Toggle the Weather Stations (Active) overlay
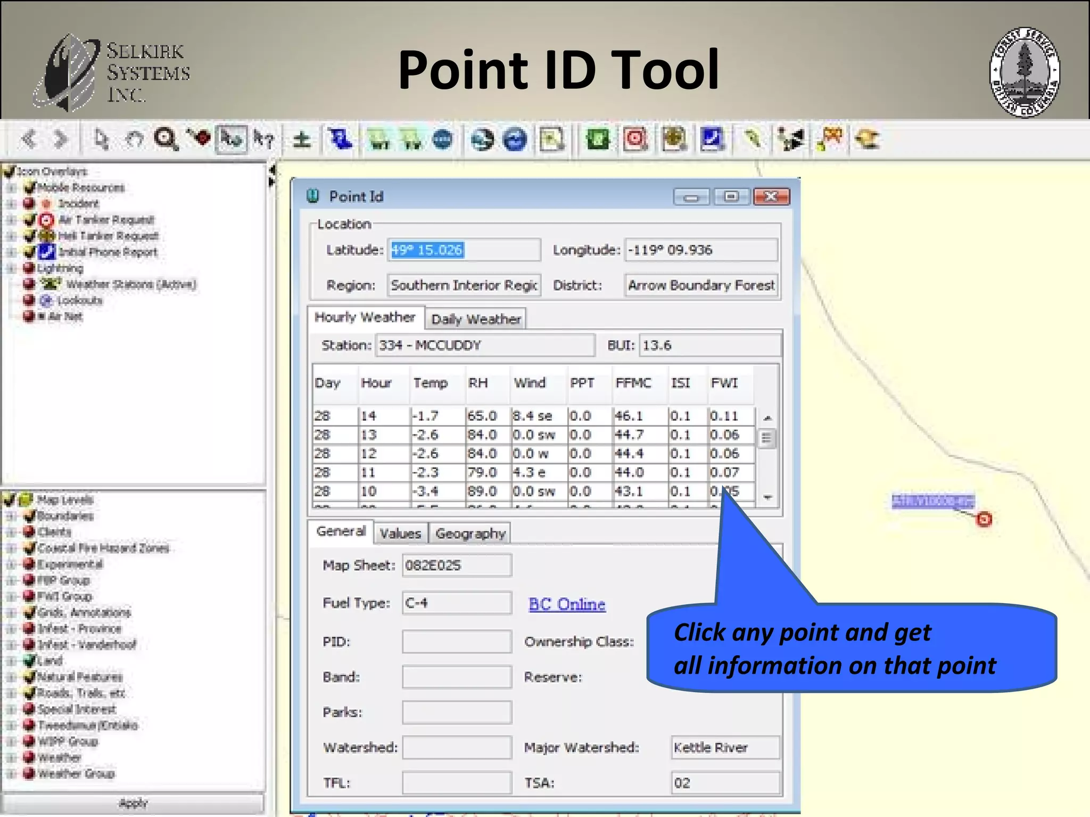This screenshot has height=817, width=1090. point(29,284)
